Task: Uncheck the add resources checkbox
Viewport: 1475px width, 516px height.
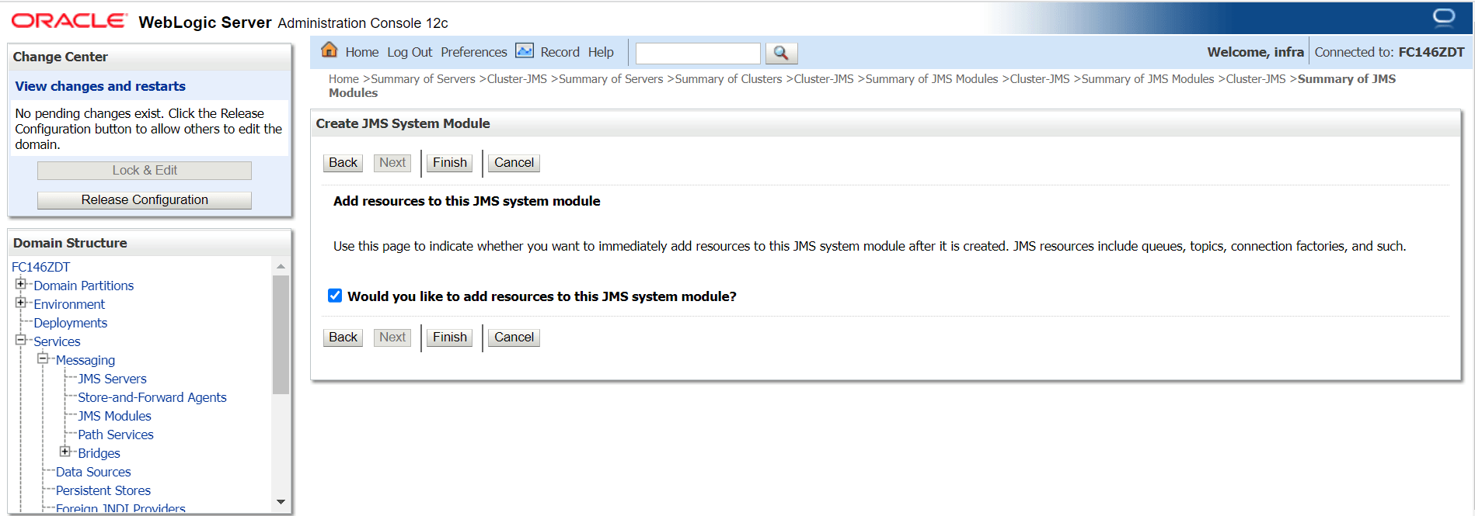Action: point(335,296)
